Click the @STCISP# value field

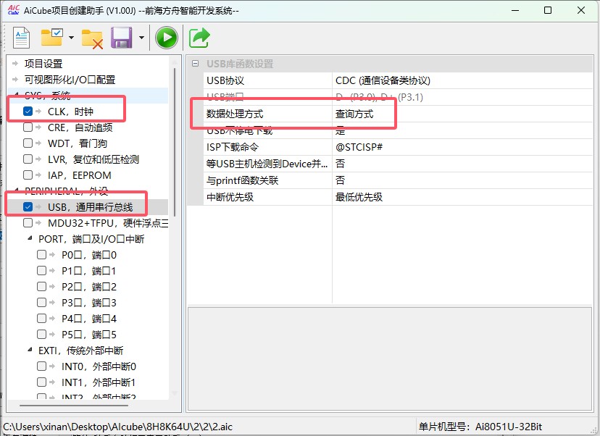pos(462,147)
